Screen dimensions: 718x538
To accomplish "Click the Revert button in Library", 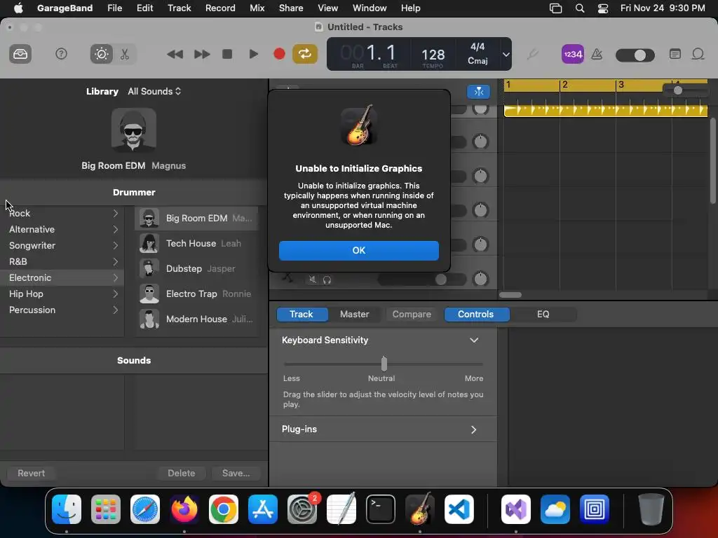I will click(31, 473).
